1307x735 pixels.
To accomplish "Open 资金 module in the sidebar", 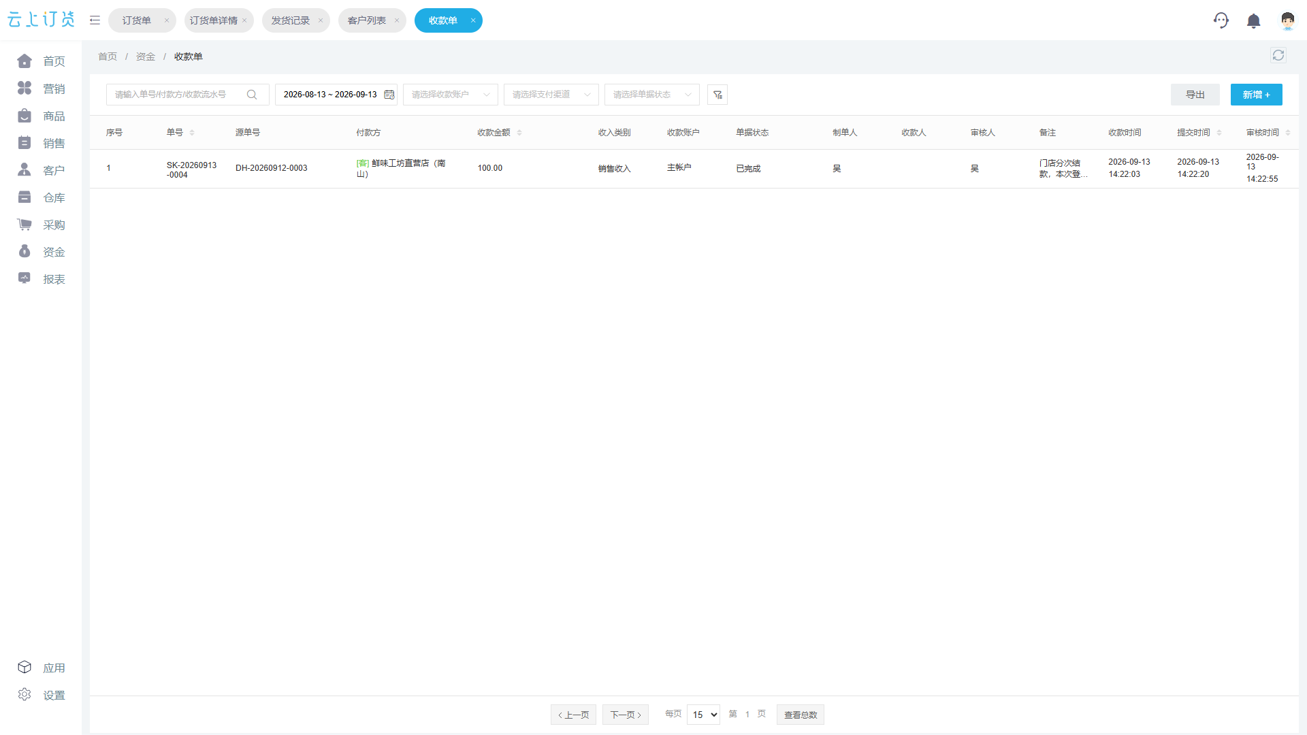I will click(x=42, y=252).
